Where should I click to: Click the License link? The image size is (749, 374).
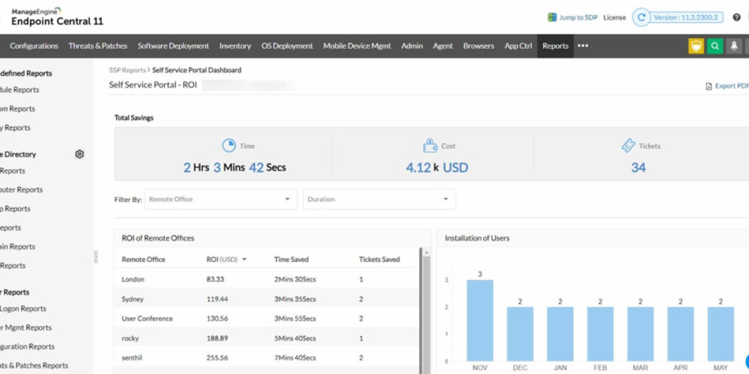click(614, 17)
